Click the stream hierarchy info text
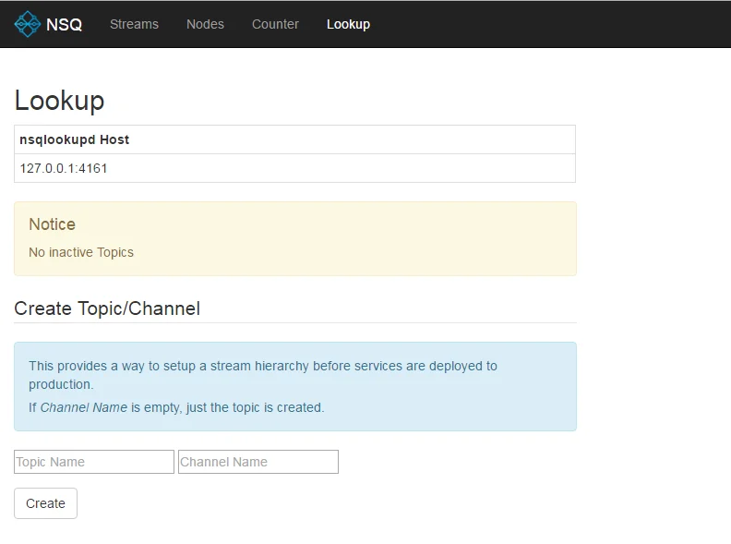 pyautogui.click(x=263, y=375)
